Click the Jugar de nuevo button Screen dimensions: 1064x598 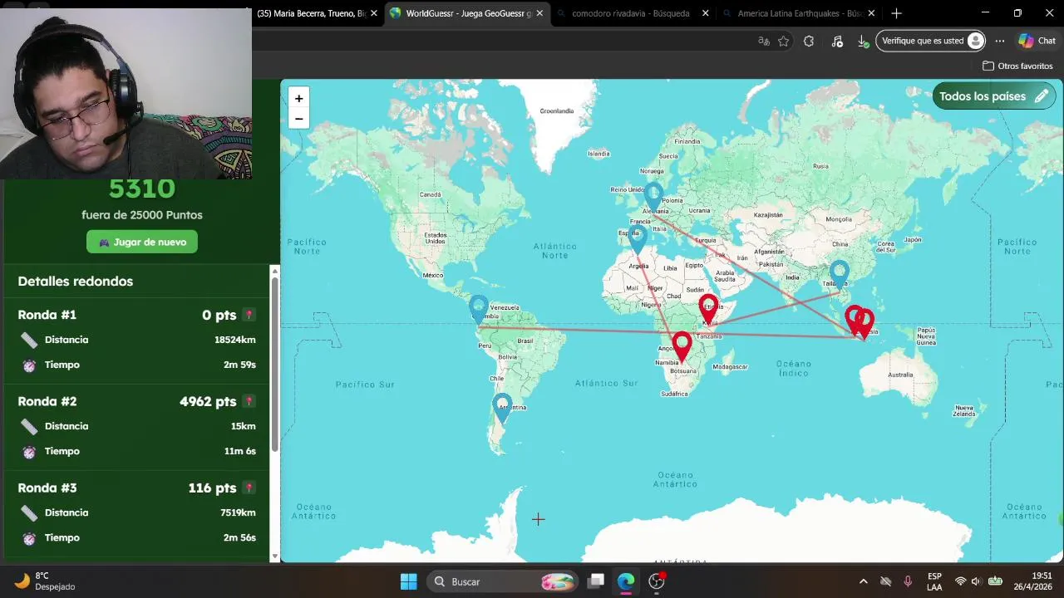tap(142, 242)
